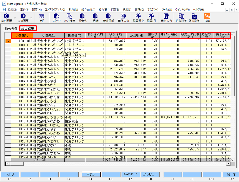Click value -53,177,927 in 与信残 column

coord(116,41)
